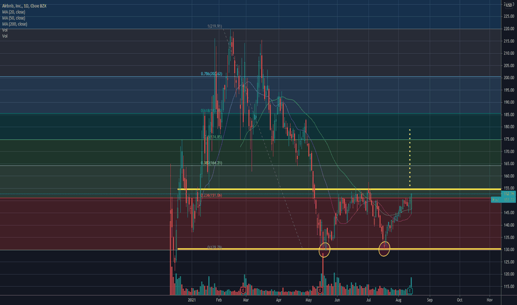The image size is (517, 305).
Task: Click the Feb label on the time axis
Action: pos(219,300)
